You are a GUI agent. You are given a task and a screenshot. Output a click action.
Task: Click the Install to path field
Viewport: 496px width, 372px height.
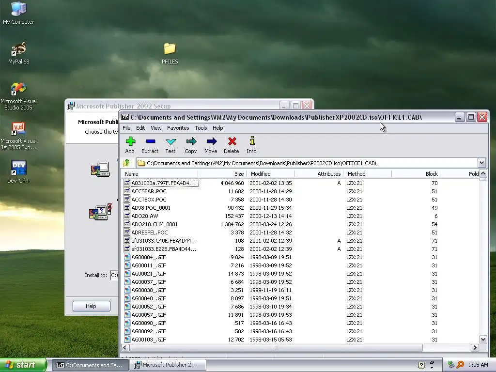[114, 275]
